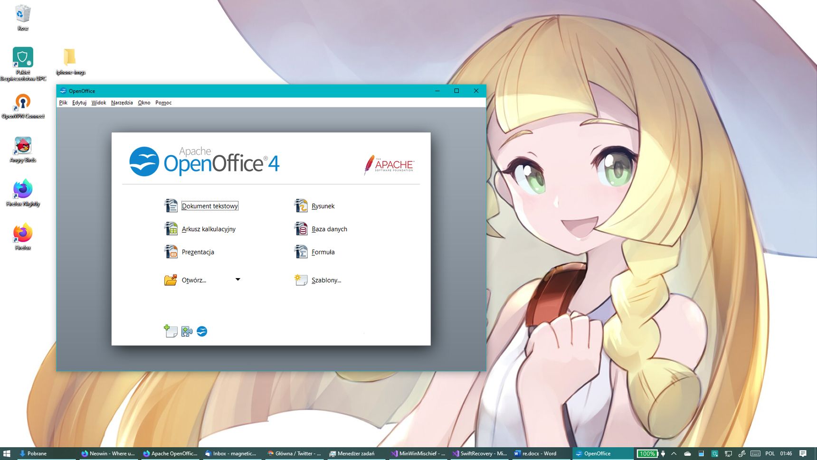Open the Narzędzia menu
Viewport: 817px width, 460px height.
click(x=122, y=103)
